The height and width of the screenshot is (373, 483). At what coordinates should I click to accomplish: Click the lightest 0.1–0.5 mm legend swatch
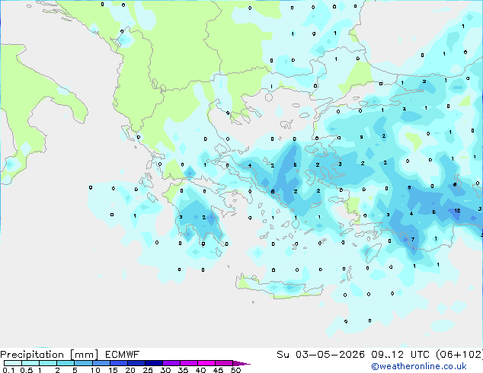pyautogui.click(x=13, y=363)
